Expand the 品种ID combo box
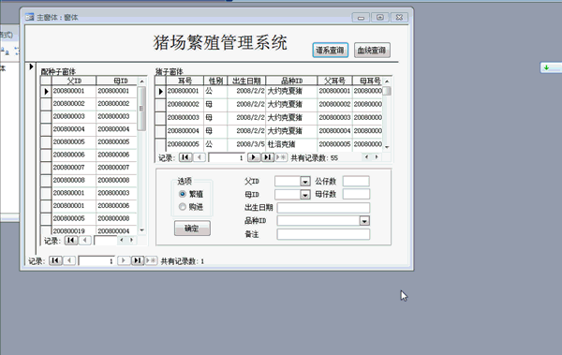The height and width of the screenshot is (355, 562). coord(364,221)
